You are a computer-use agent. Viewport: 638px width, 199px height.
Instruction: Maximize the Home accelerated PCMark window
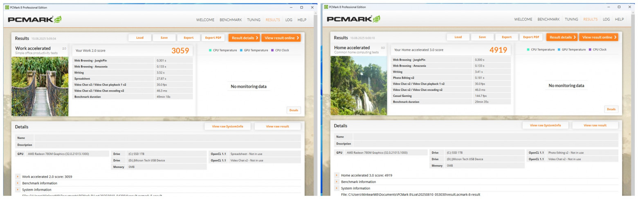[x=619, y=7]
